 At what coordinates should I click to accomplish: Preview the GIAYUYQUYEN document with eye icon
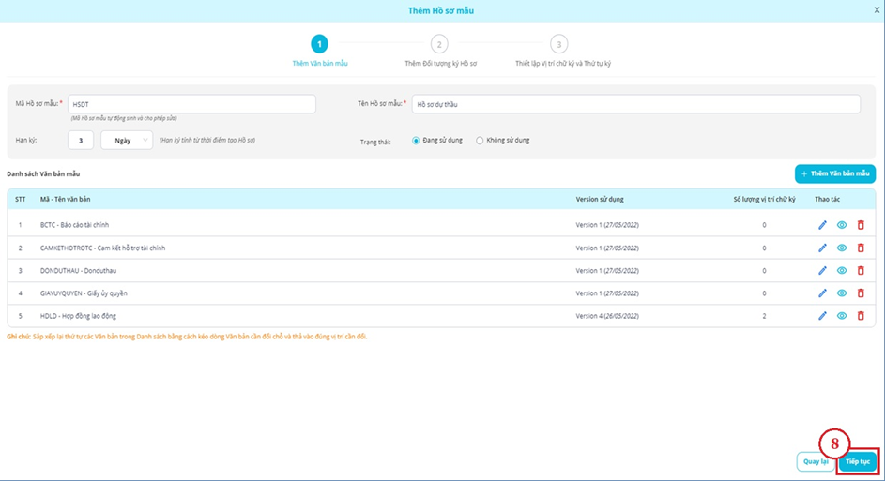coord(842,293)
